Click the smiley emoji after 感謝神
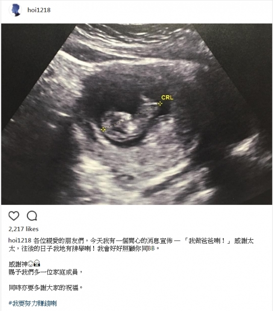This screenshot has width=273, height=311. 31,264
